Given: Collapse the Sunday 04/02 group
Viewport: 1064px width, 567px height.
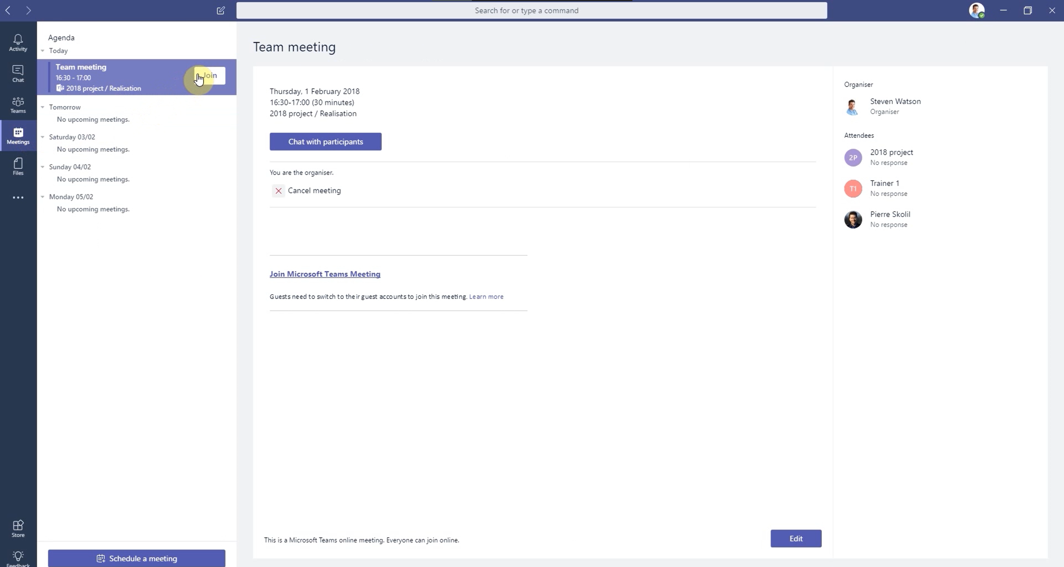Looking at the screenshot, I should tap(43, 167).
